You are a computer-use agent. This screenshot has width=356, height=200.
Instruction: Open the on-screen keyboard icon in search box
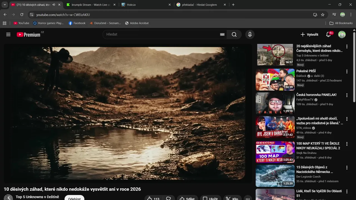coord(222,34)
